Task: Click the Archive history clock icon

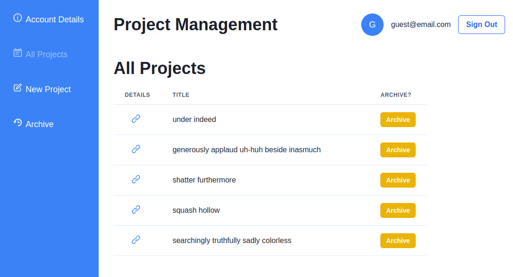Action: point(18,123)
